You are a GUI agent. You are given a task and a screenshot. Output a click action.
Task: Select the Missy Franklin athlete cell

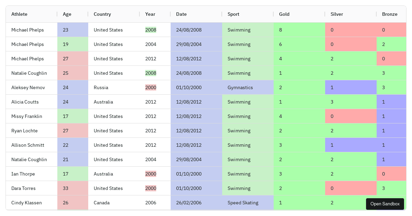click(27, 116)
